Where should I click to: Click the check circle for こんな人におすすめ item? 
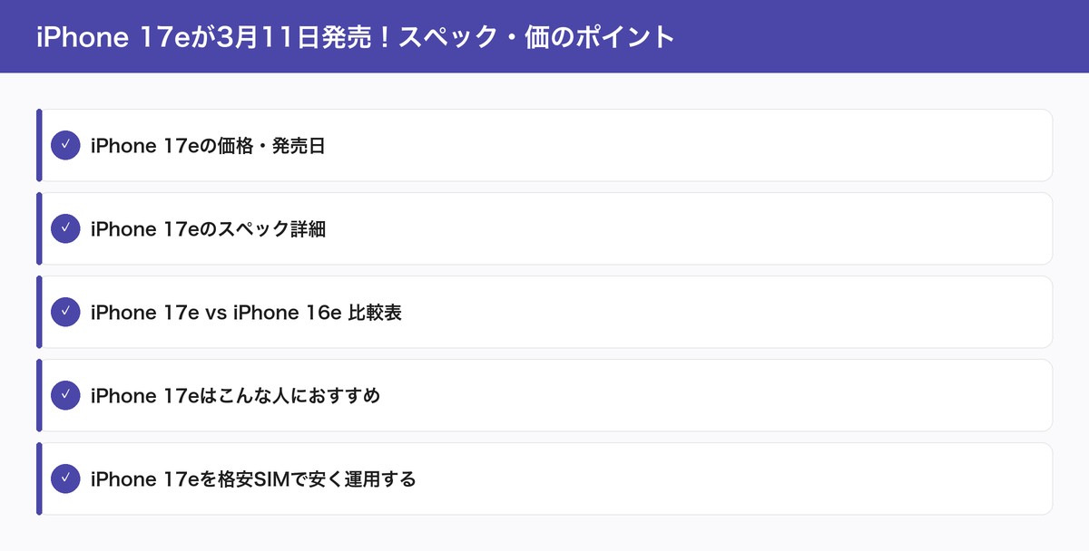click(66, 395)
